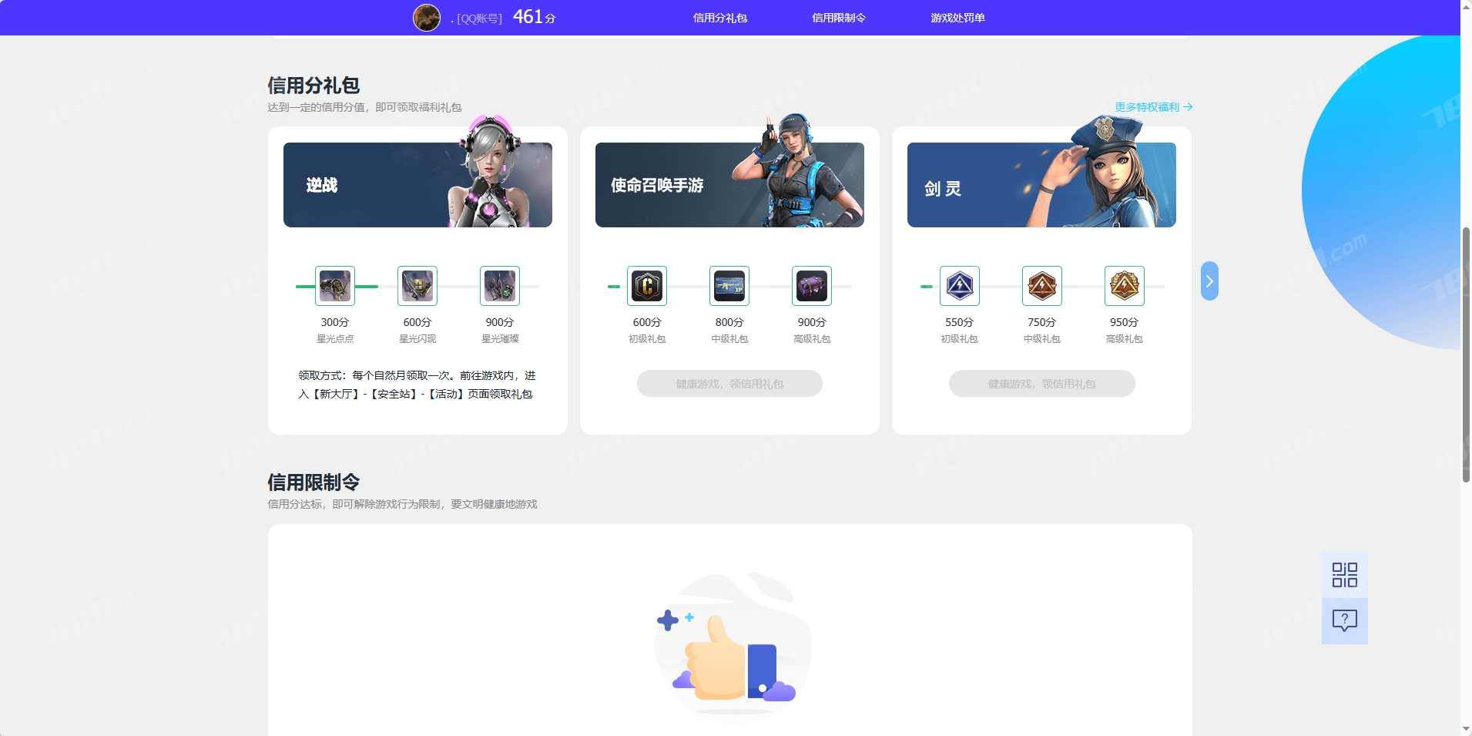Open the 信用限制令 header tab
Viewport: 1472px width, 736px height.
click(839, 18)
